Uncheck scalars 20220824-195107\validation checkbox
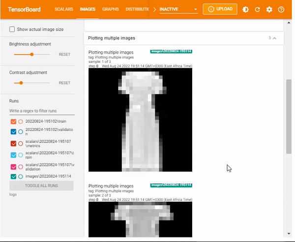The image size is (295, 242). tap(13, 167)
